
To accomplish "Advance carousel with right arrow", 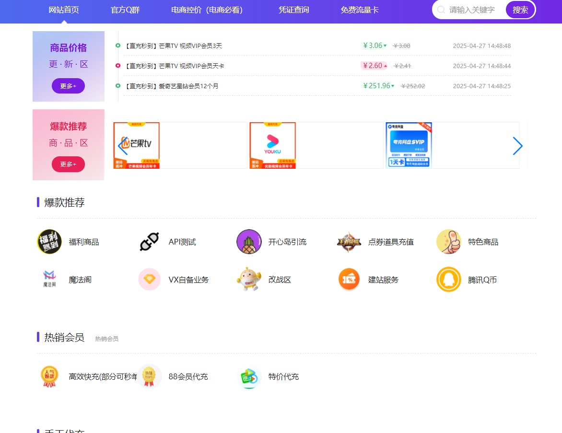I will [517, 146].
